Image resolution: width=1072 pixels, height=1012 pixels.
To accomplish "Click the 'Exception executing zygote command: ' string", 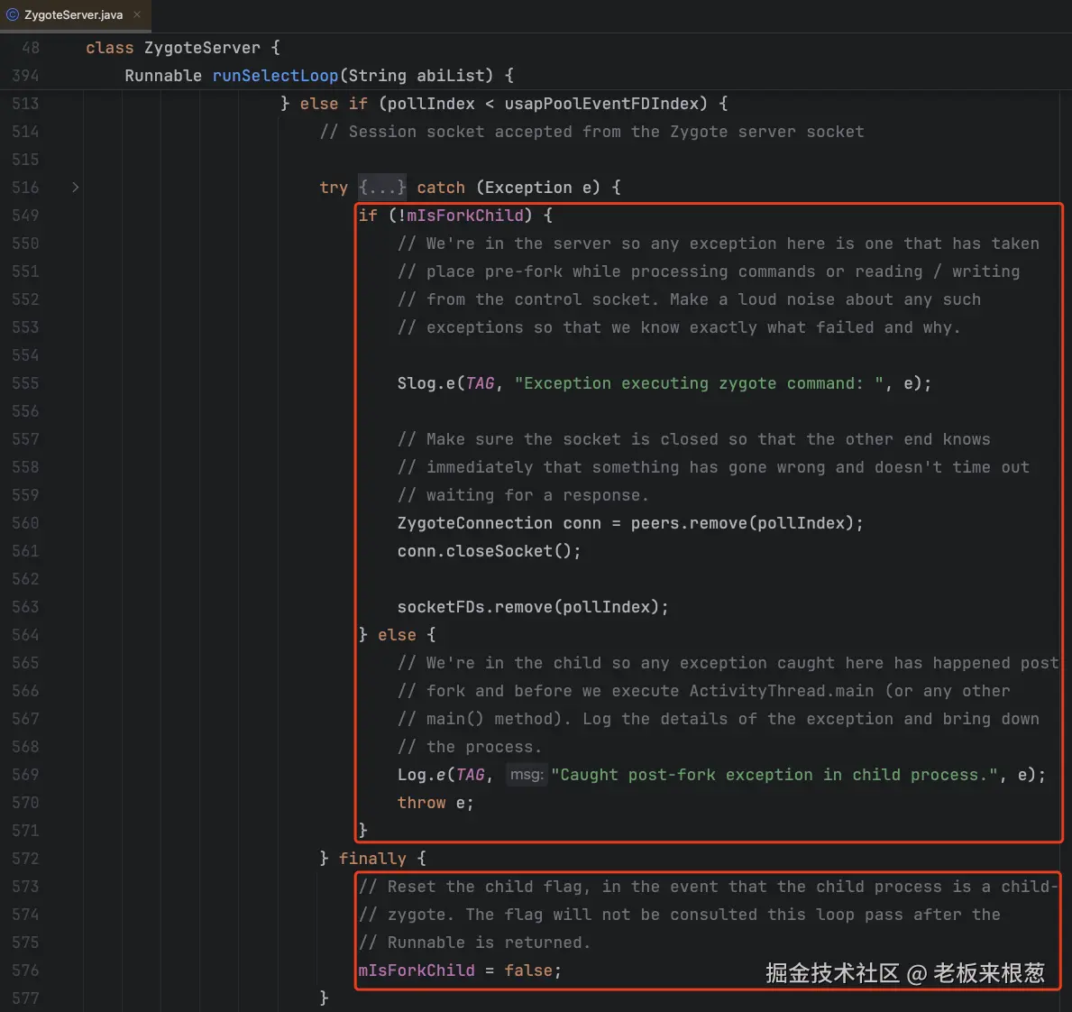I will click(x=699, y=383).
